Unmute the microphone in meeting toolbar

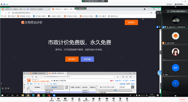52,99
